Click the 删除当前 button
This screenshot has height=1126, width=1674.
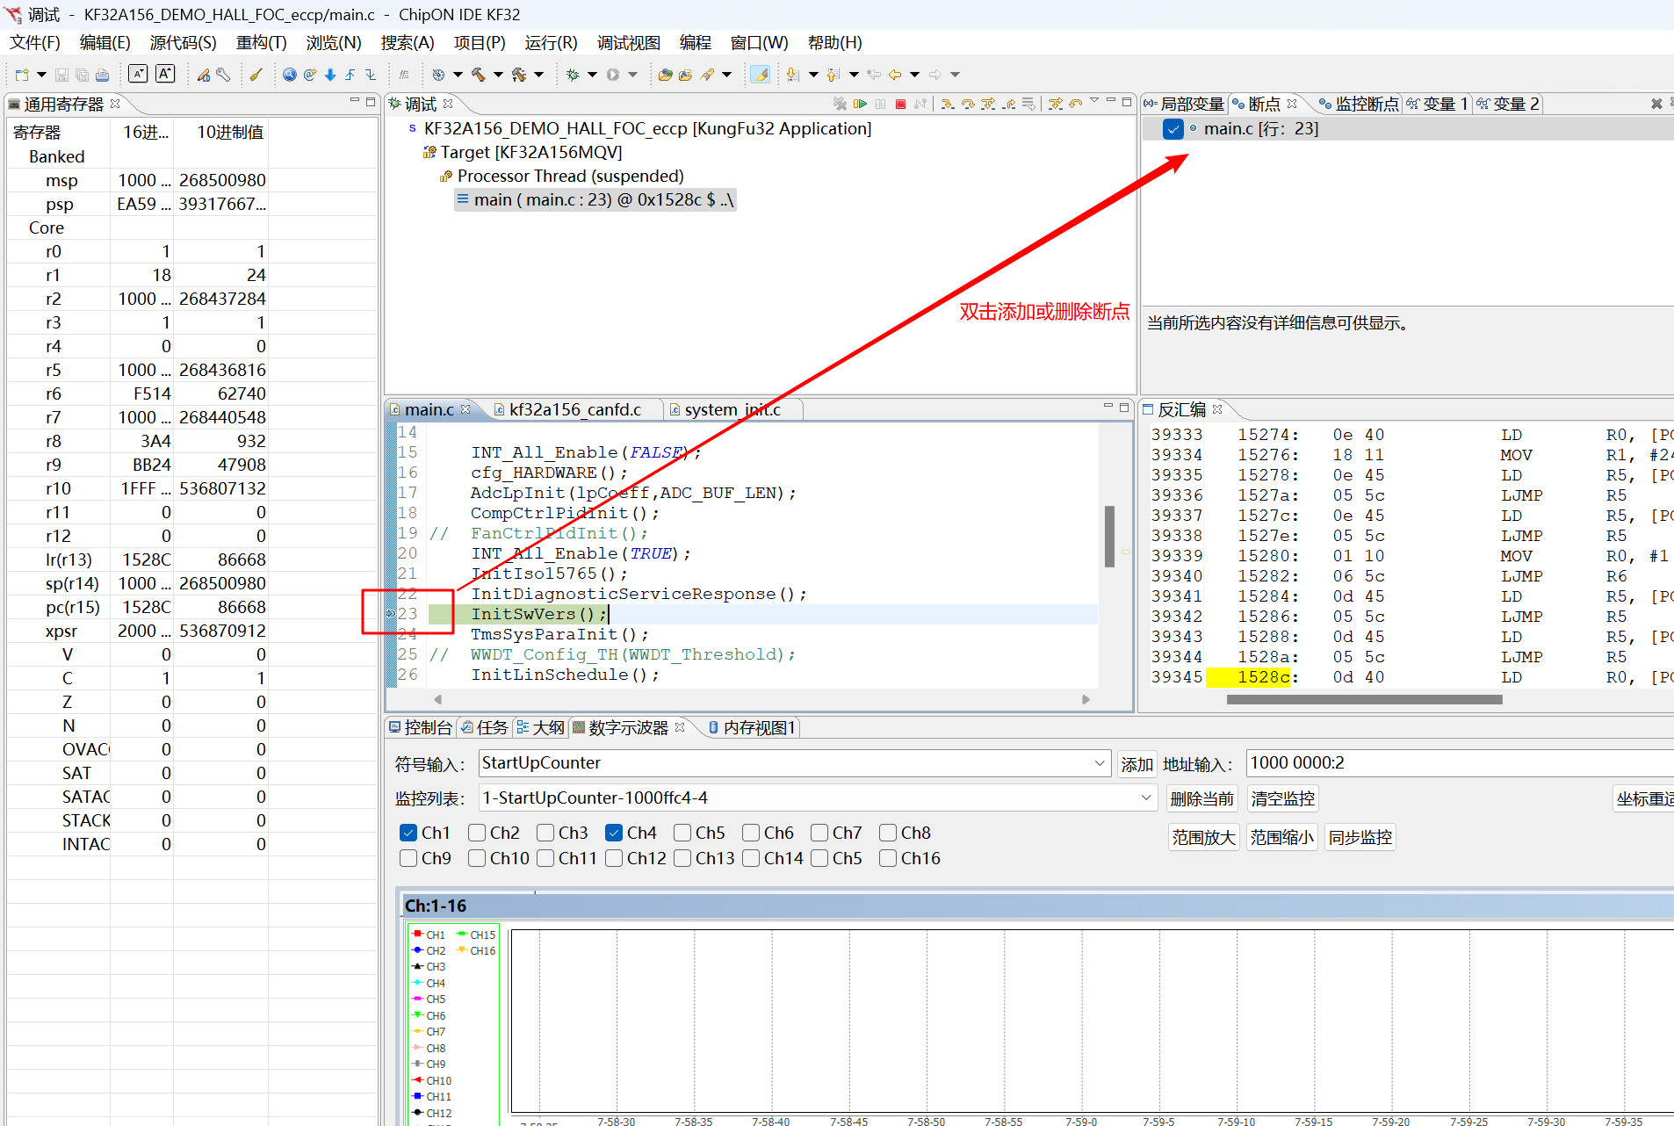click(1201, 798)
